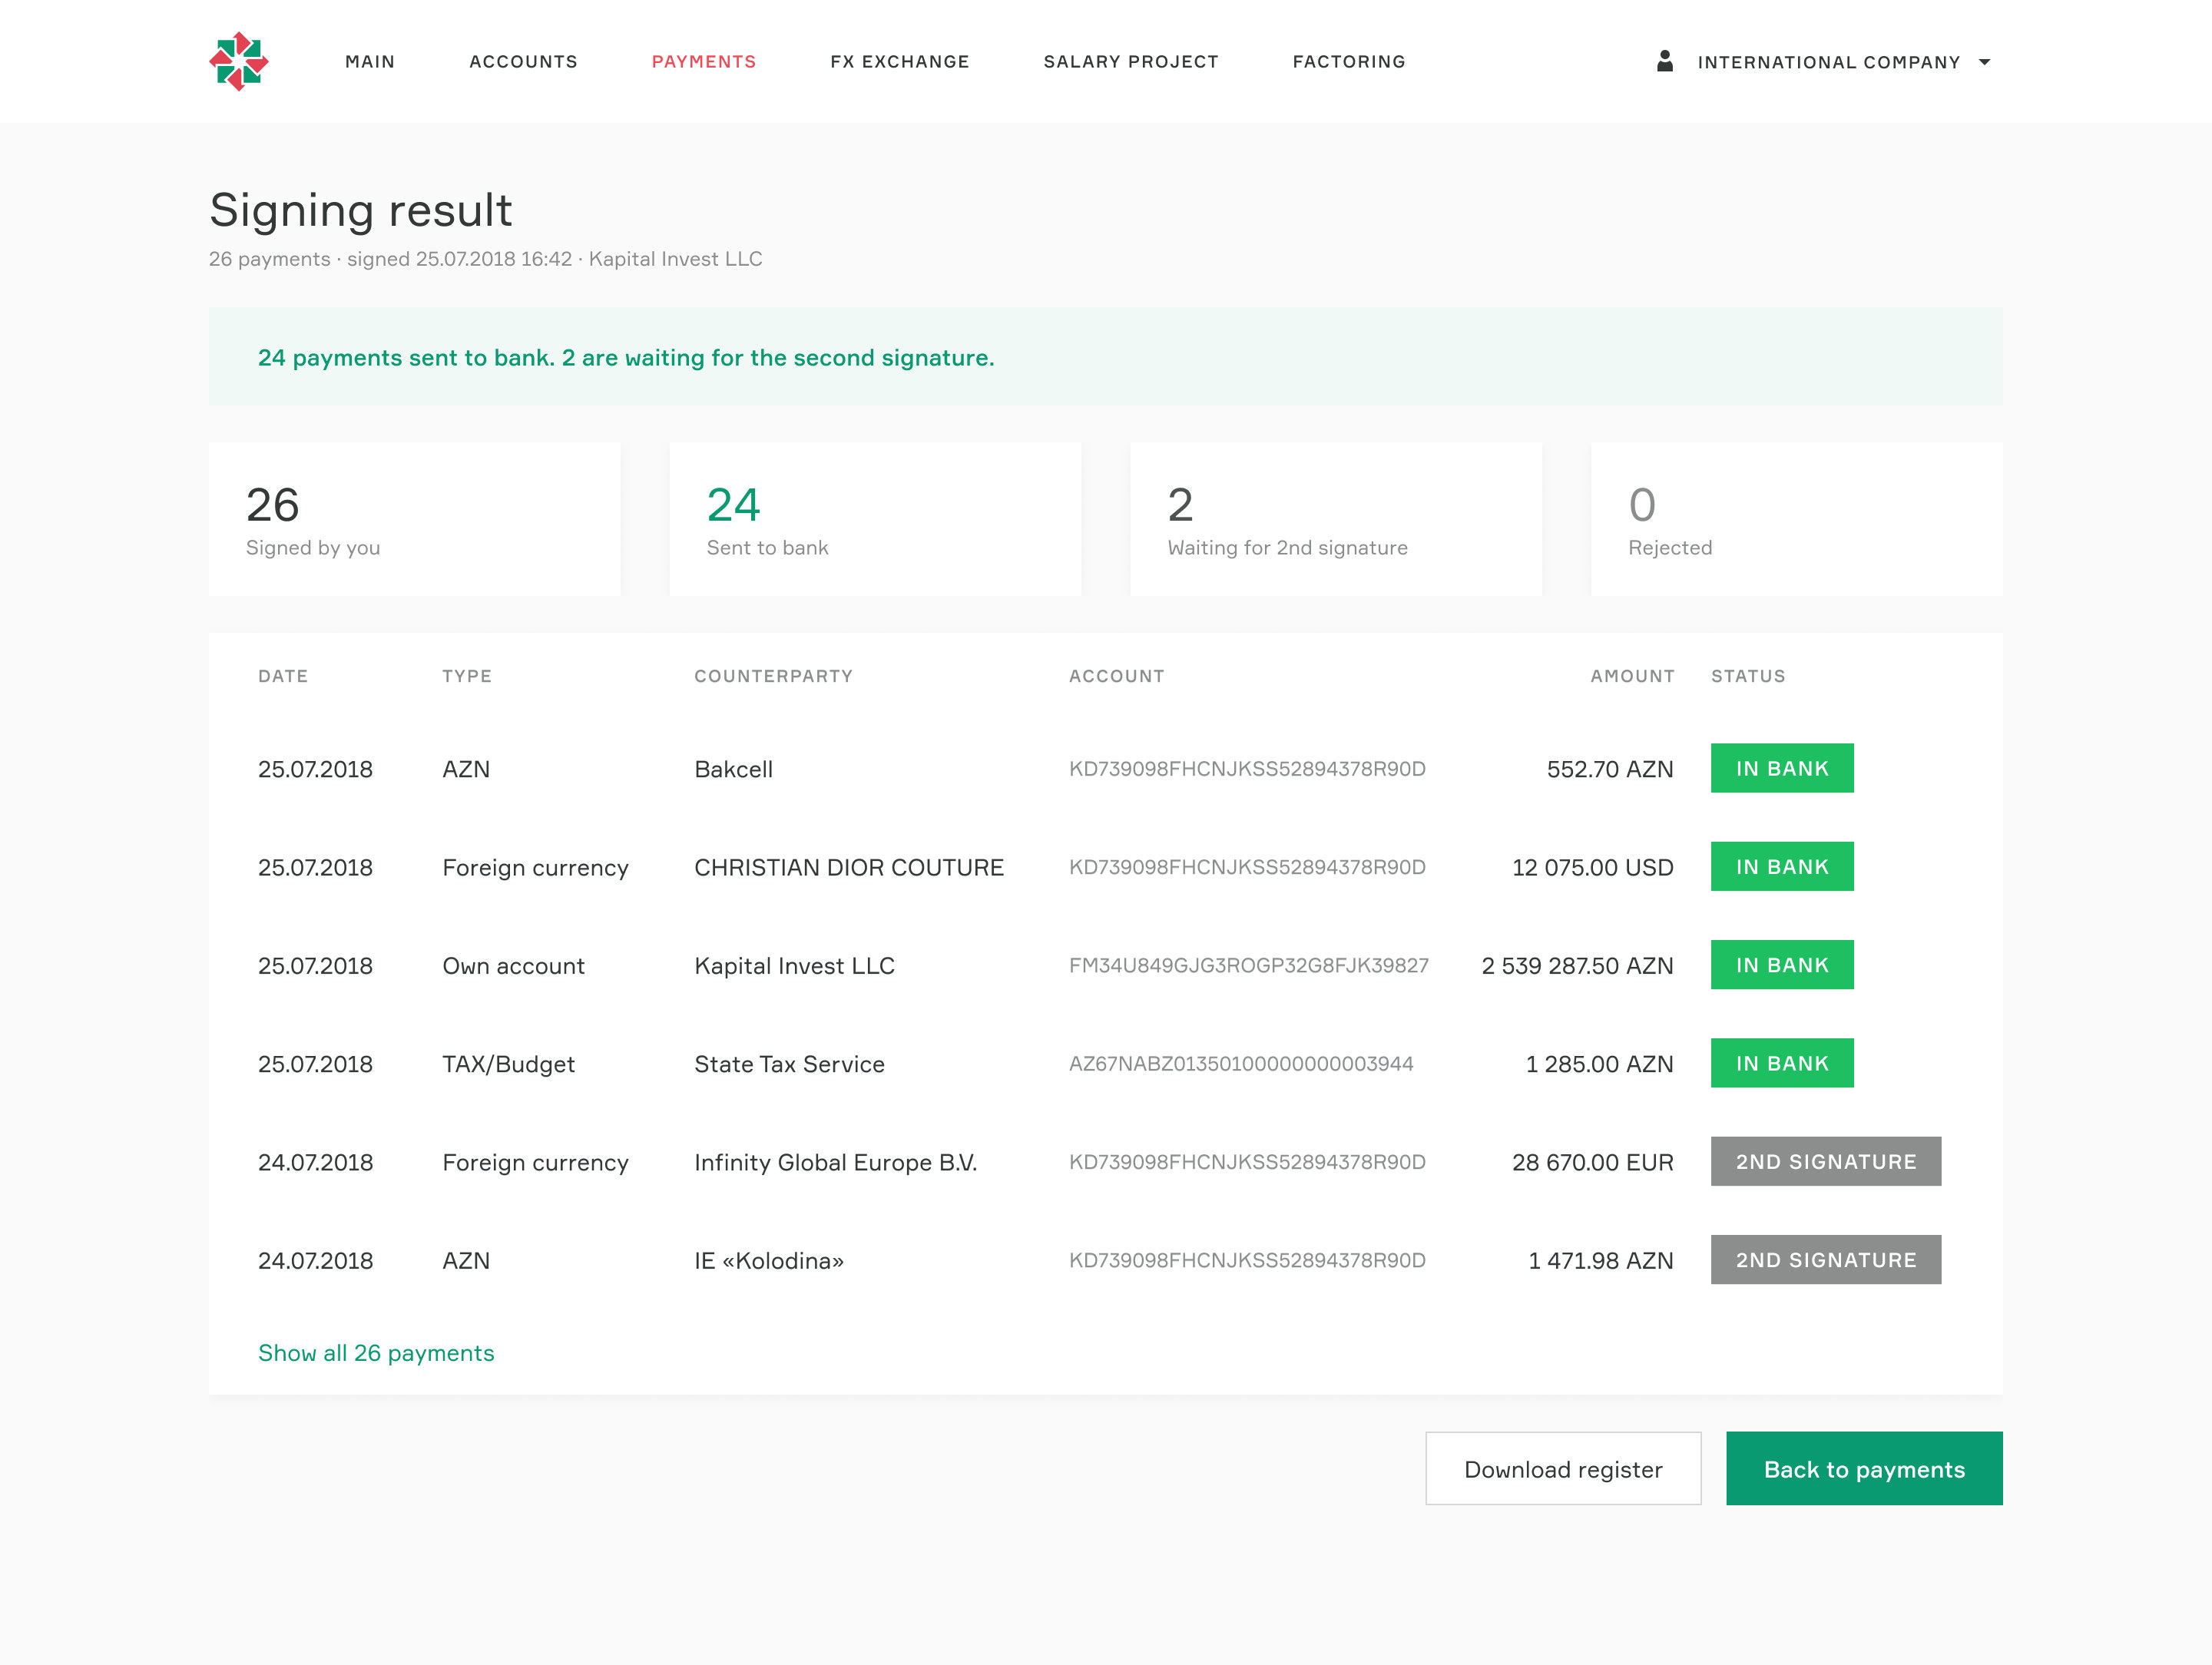Open the Infinity Global Europe B.V. payment
2212x1665 pixels.
point(1105,1161)
